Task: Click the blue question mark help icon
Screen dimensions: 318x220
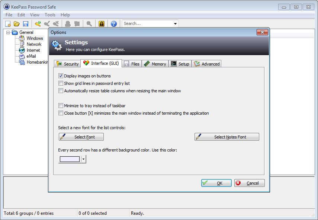Action: pos(114,24)
